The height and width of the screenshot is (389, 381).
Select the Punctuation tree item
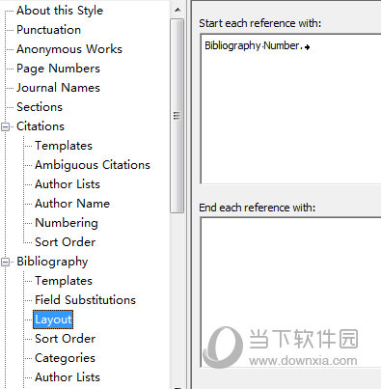click(x=49, y=30)
